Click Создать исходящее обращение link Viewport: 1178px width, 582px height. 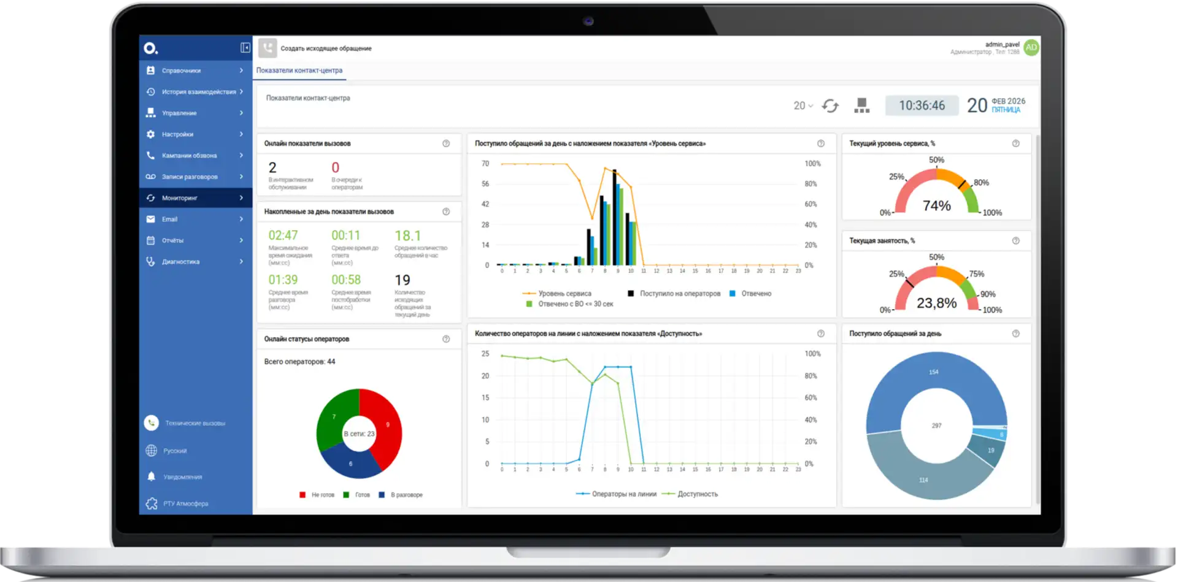coord(326,48)
